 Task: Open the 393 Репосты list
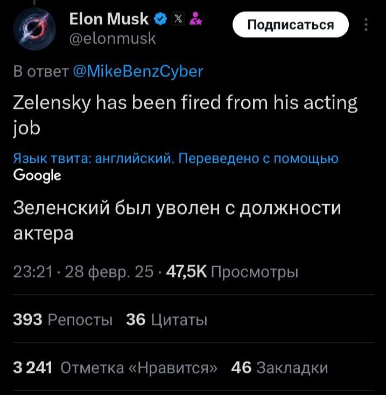point(62,320)
